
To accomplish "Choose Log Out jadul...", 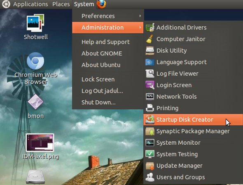I will (x=108, y=91).
